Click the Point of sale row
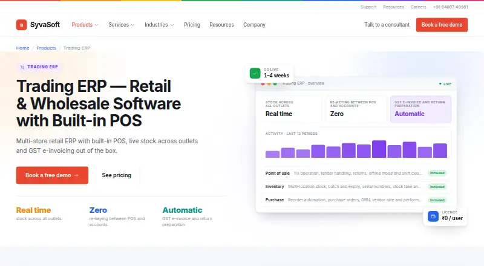Screen dimensions: 484x266 356,173
